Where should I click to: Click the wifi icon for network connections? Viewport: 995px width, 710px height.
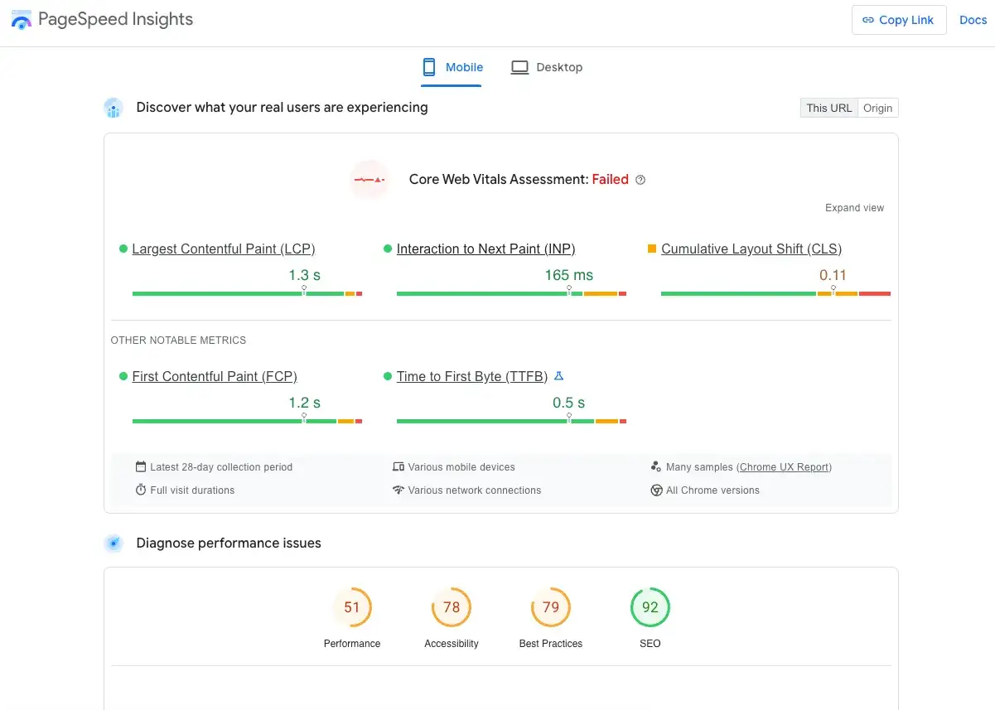[x=398, y=490]
